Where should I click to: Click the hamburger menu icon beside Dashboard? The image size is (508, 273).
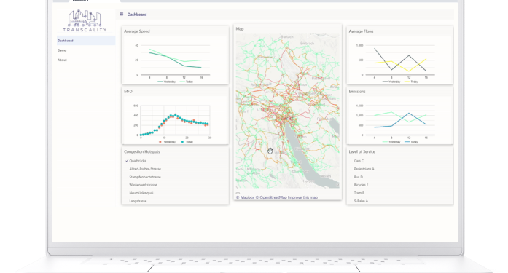[122, 15]
